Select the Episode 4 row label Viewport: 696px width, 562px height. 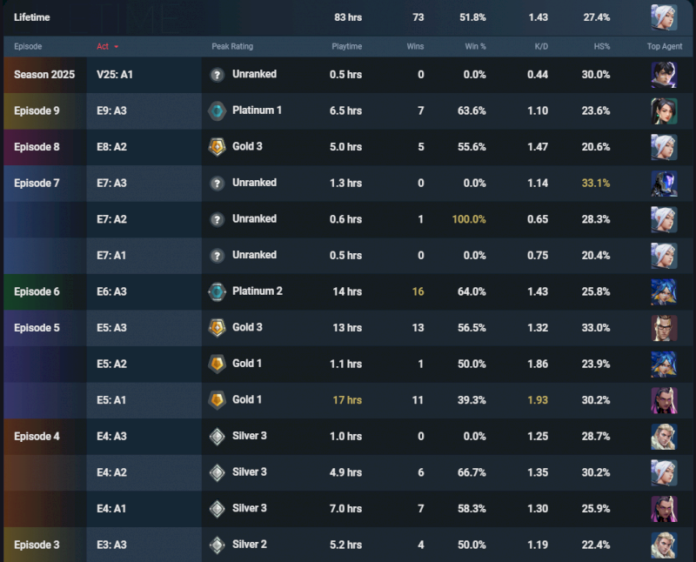click(x=37, y=437)
